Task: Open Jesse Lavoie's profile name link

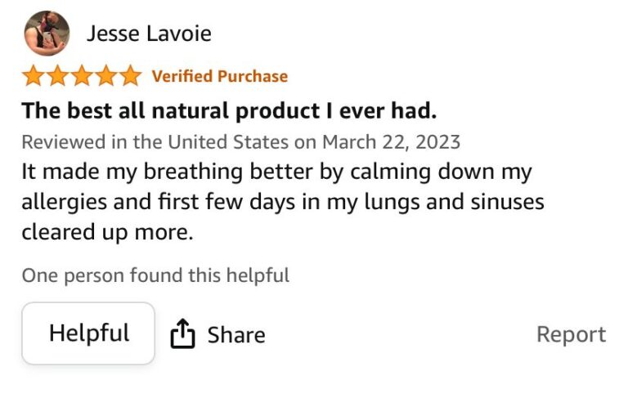Action: coord(149,34)
